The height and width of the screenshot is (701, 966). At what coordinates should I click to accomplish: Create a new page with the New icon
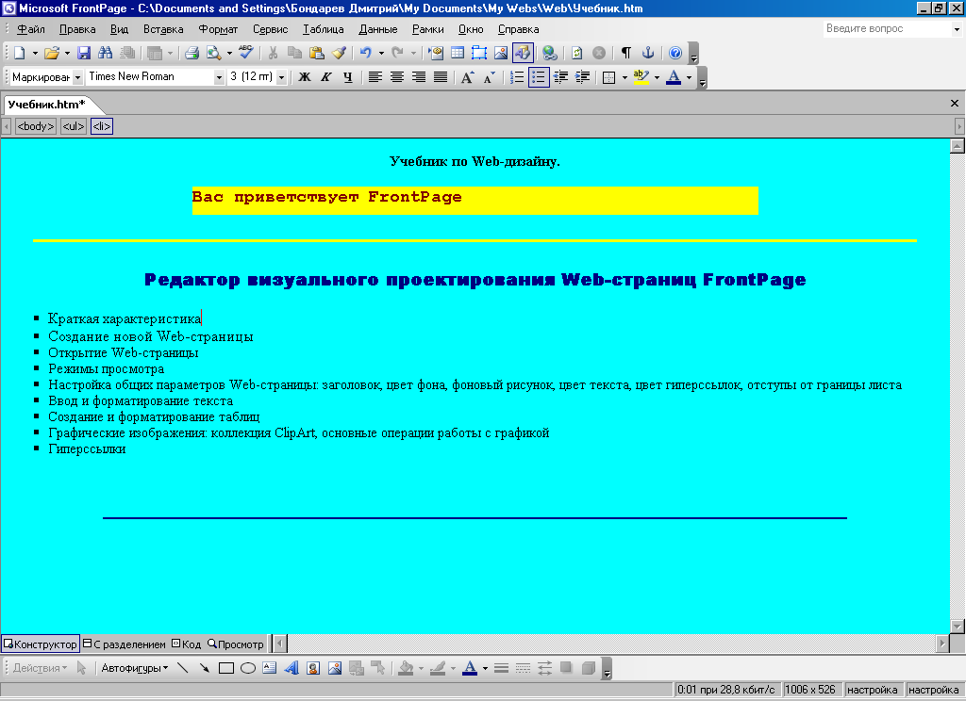coord(19,53)
